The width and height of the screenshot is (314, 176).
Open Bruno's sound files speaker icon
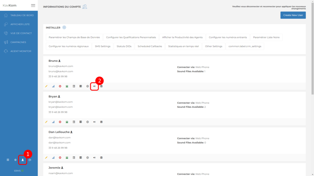coord(94,86)
